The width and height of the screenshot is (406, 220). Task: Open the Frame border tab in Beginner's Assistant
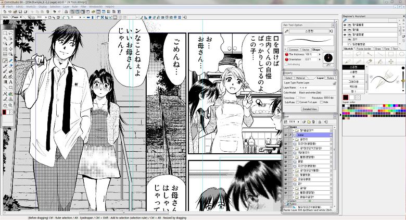click(x=365, y=48)
